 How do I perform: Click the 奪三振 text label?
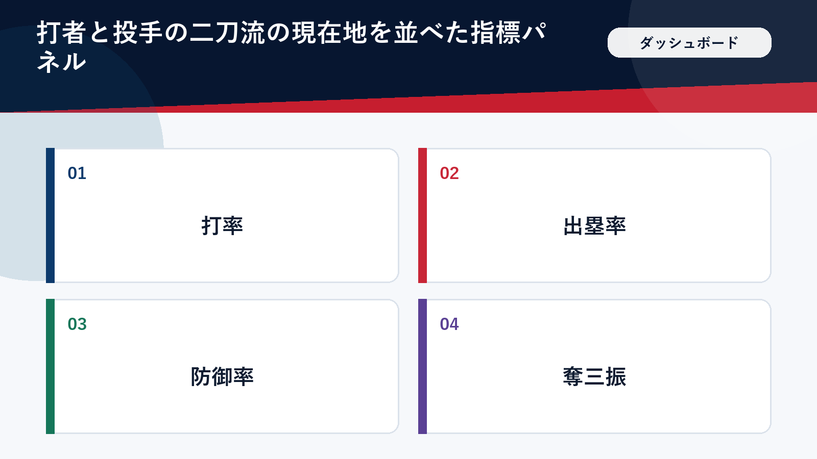(594, 377)
